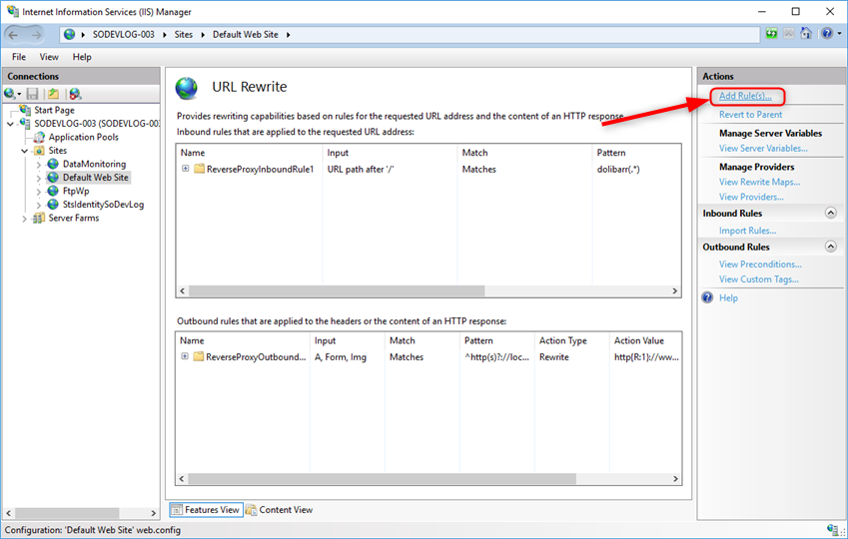Click the status bar network icon

point(833,529)
